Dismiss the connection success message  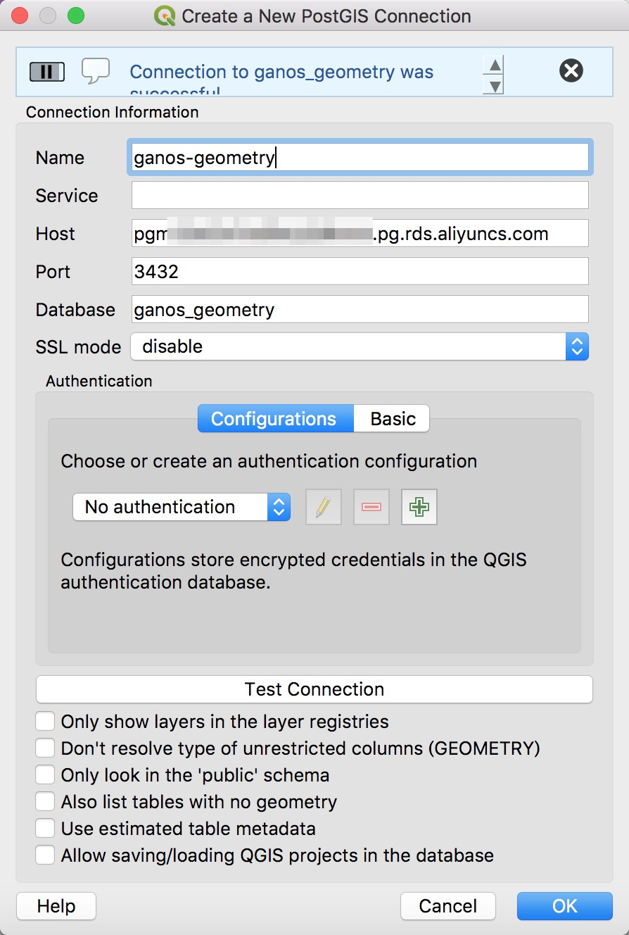[x=571, y=70]
